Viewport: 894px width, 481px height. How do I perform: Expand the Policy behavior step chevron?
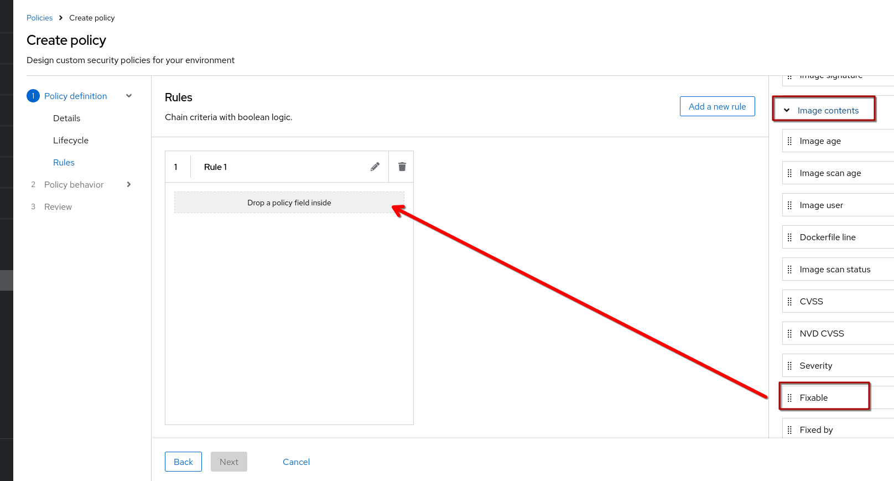click(129, 184)
